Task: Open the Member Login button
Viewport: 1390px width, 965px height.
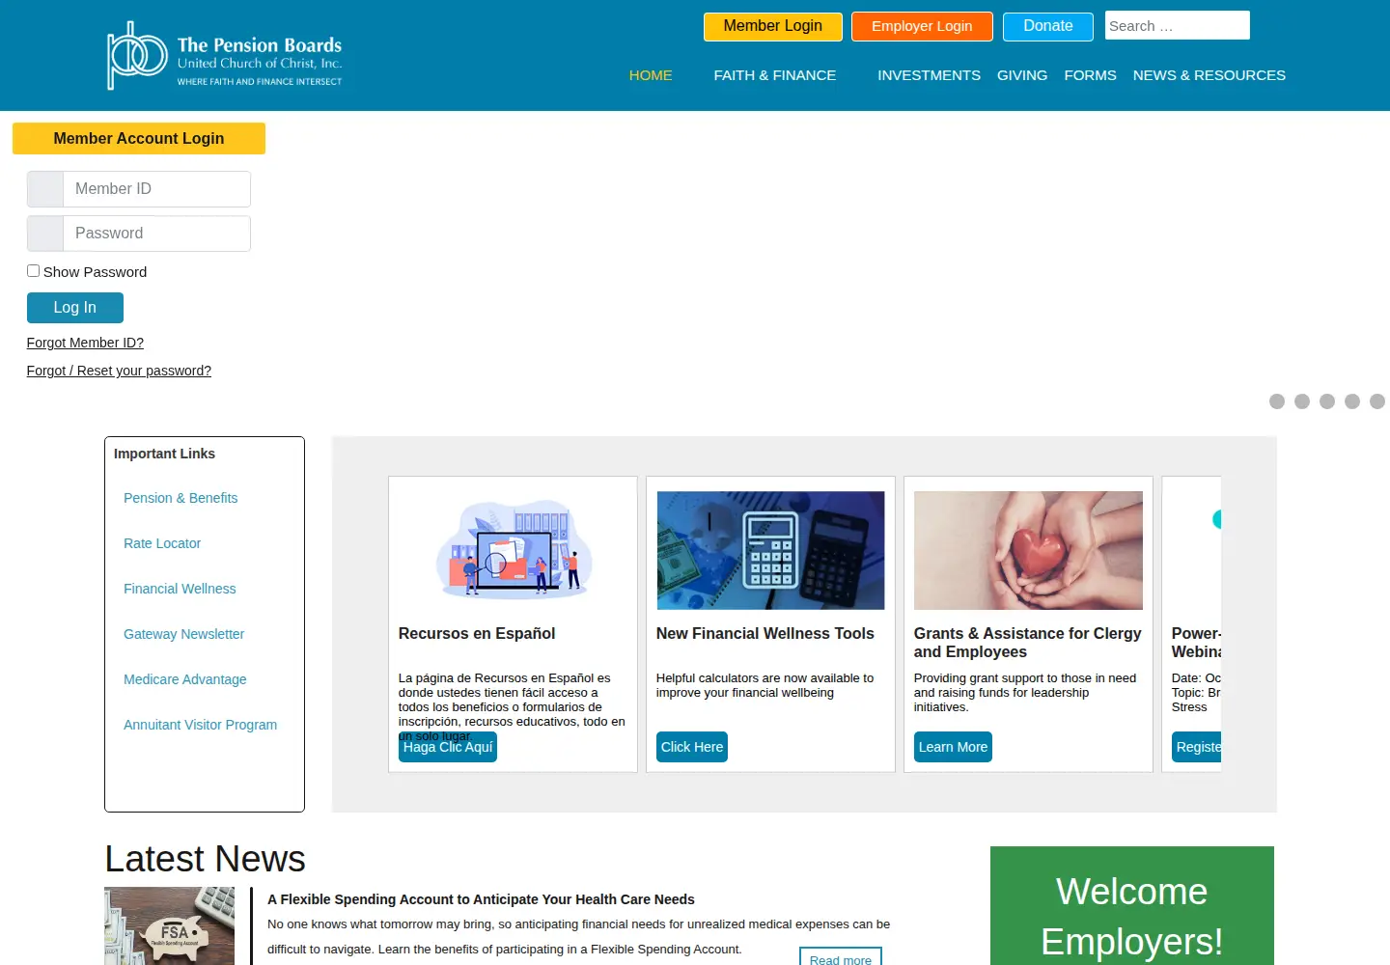Action: tap(772, 26)
